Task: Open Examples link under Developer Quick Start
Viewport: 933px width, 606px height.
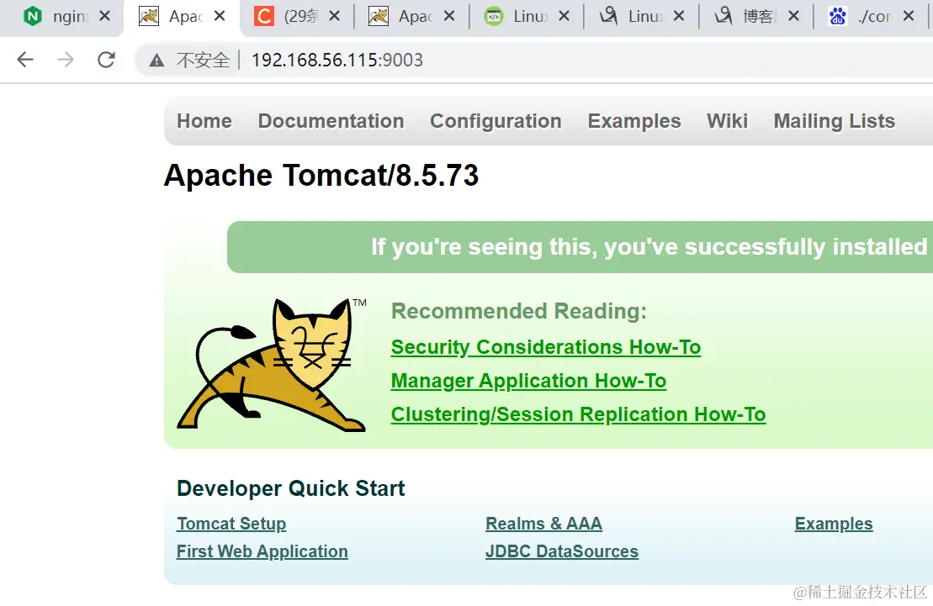Action: (834, 524)
